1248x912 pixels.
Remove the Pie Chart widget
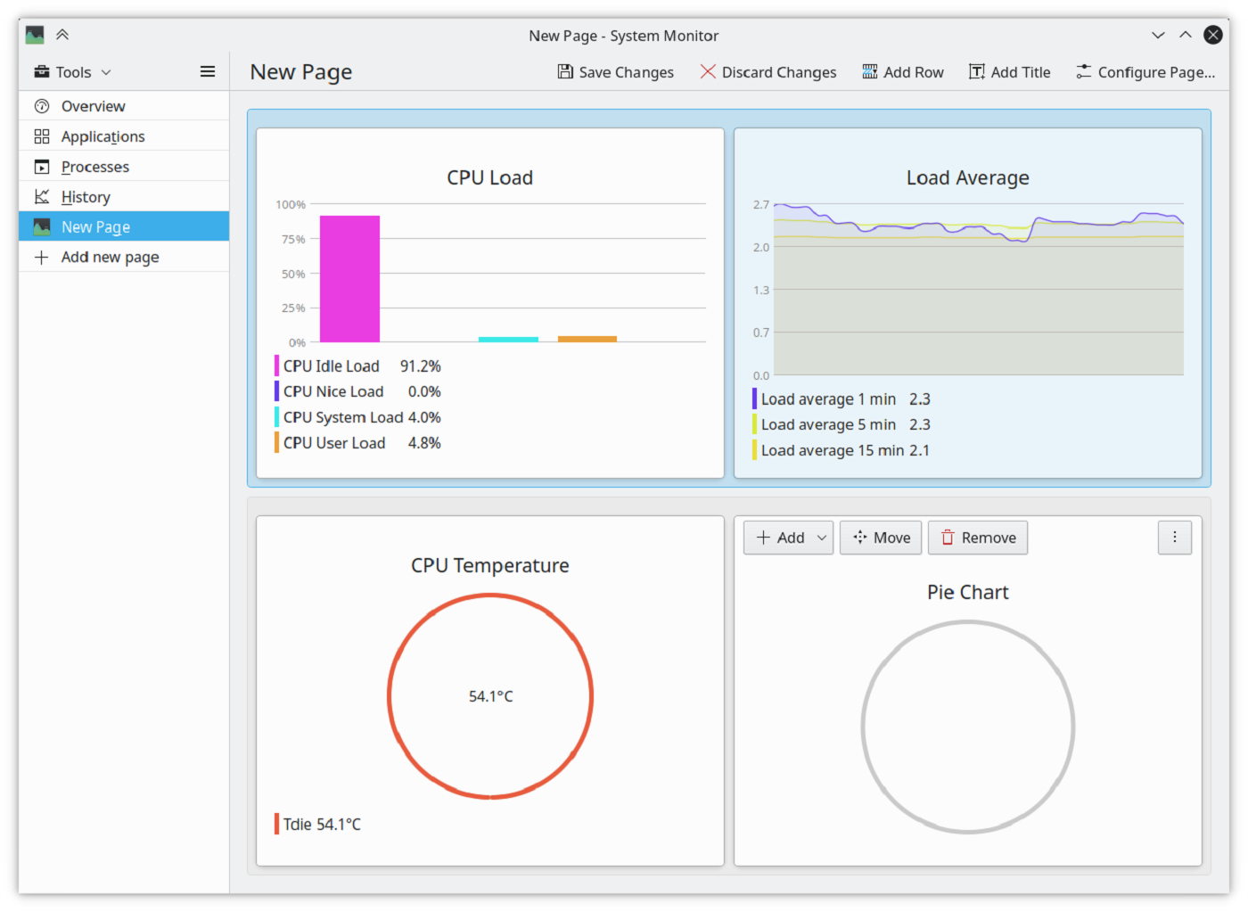click(978, 537)
